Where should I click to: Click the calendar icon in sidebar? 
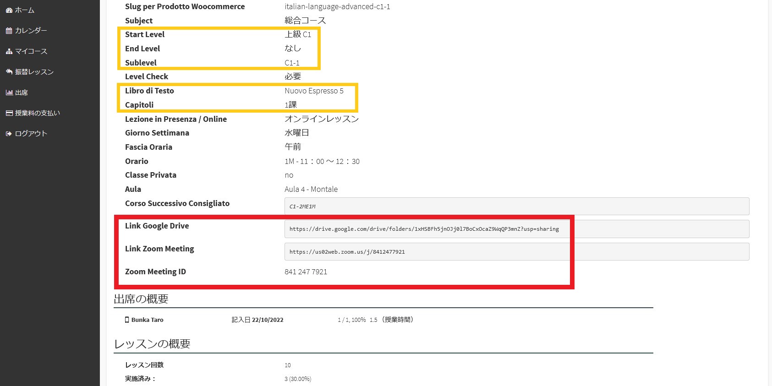(x=9, y=31)
